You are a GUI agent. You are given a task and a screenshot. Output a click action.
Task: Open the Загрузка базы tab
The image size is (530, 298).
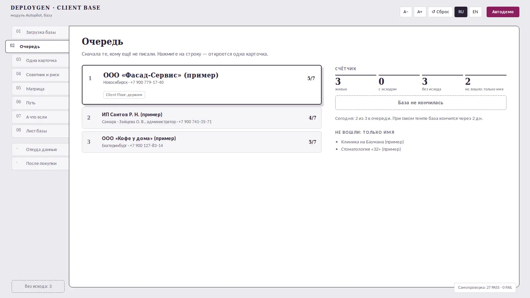pos(40,32)
